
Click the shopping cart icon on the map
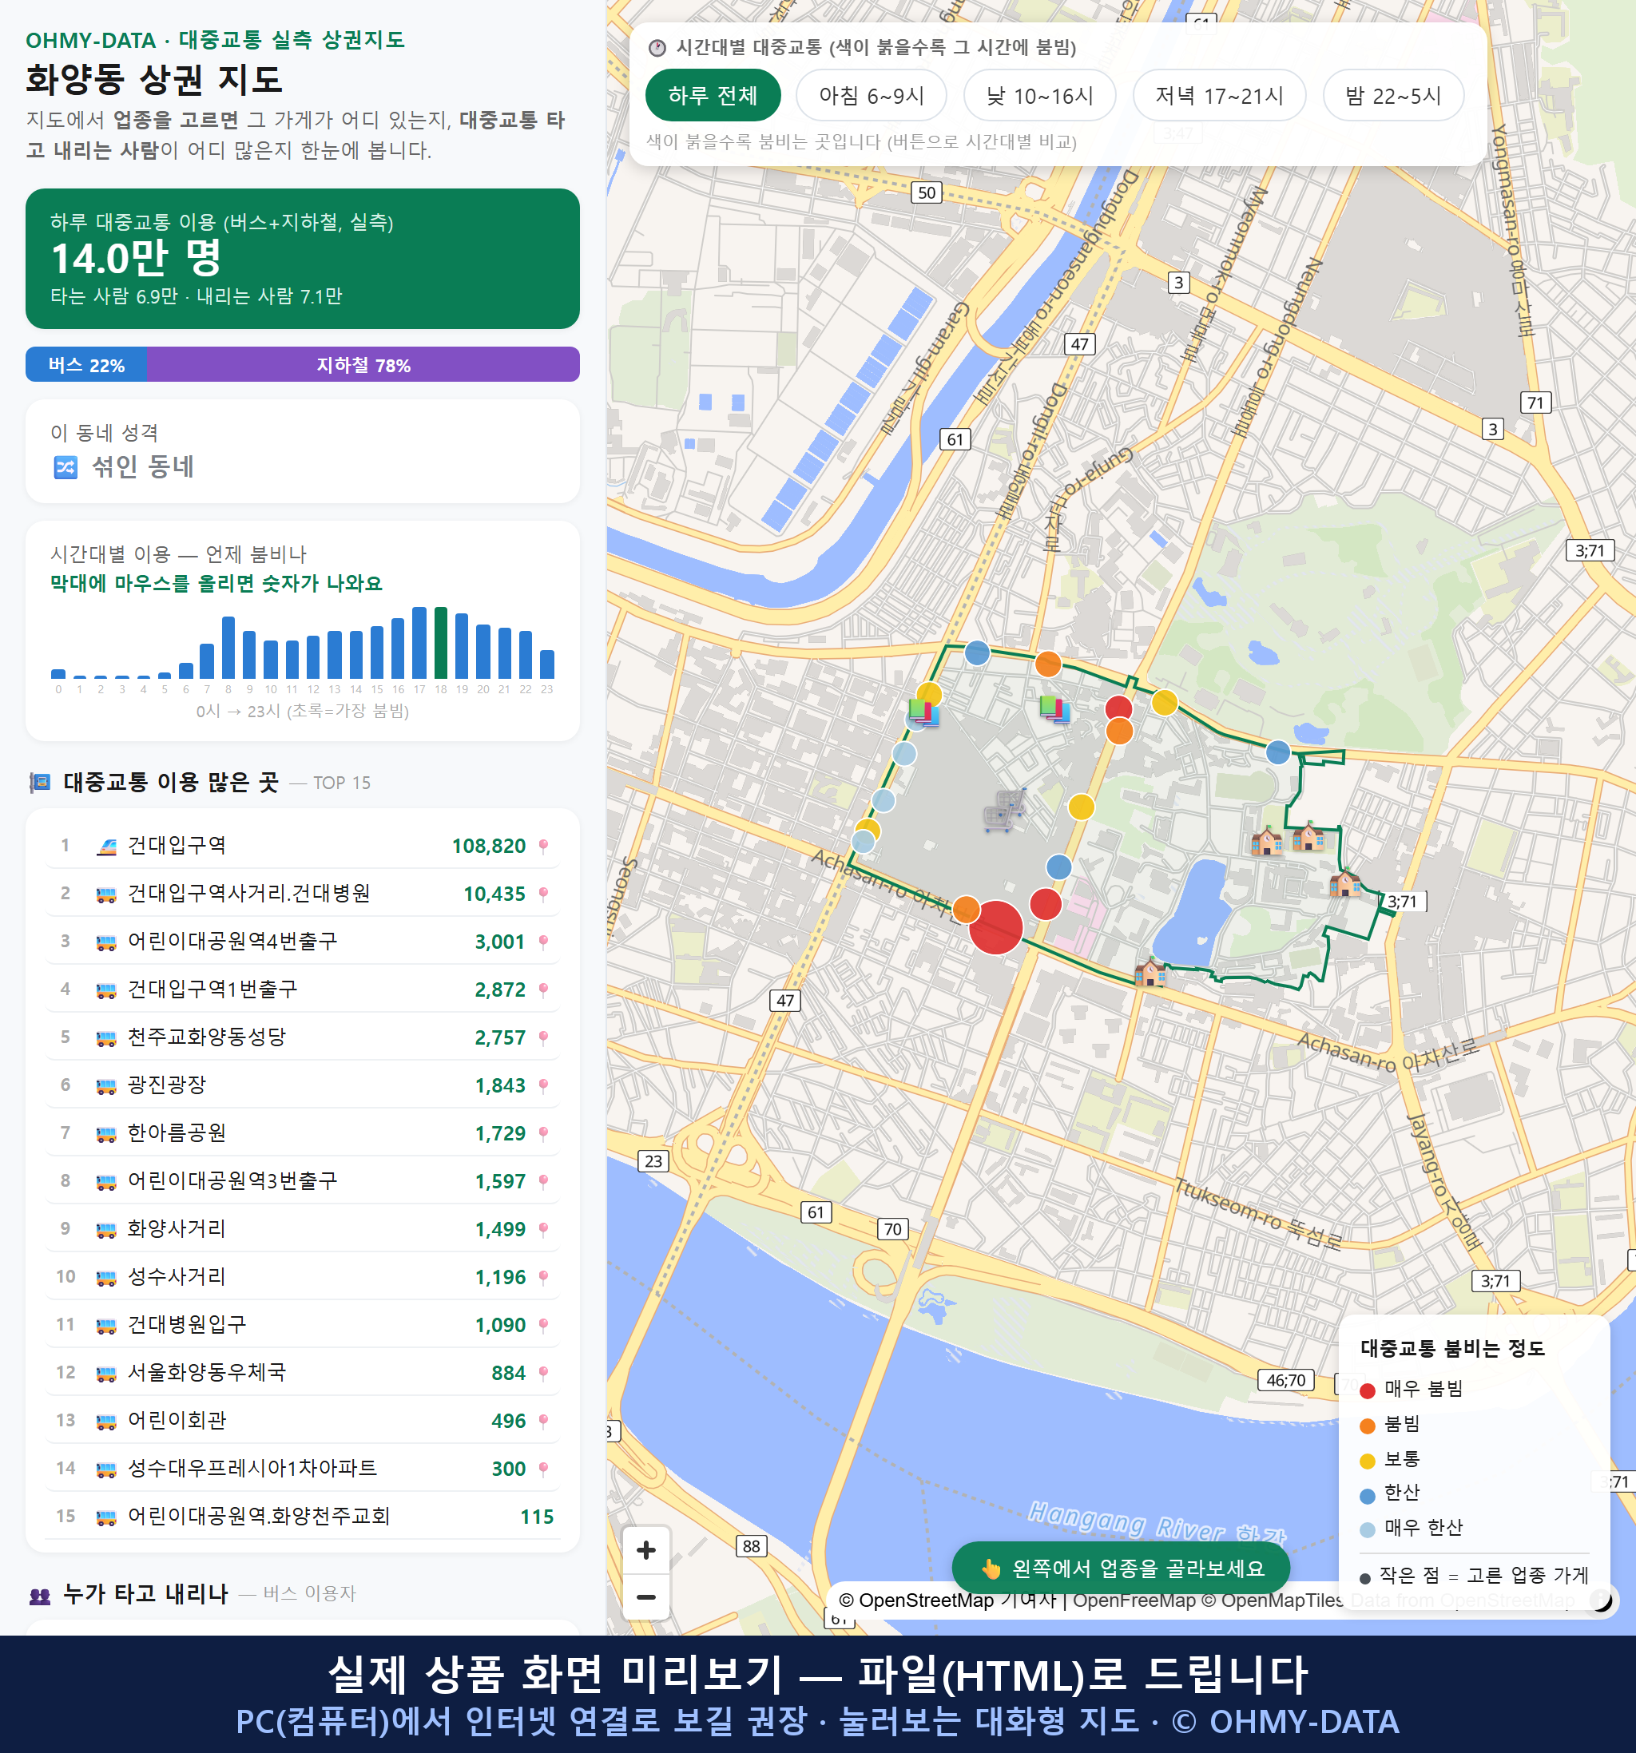(1003, 810)
